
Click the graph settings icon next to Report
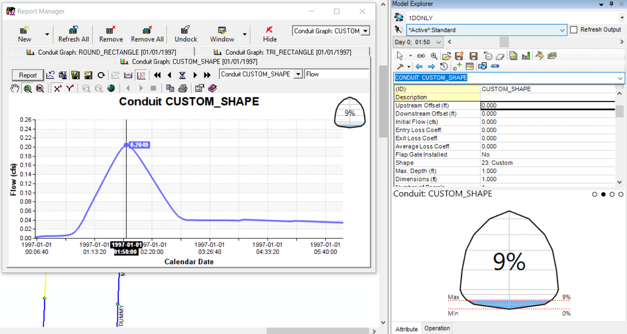[x=51, y=75]
